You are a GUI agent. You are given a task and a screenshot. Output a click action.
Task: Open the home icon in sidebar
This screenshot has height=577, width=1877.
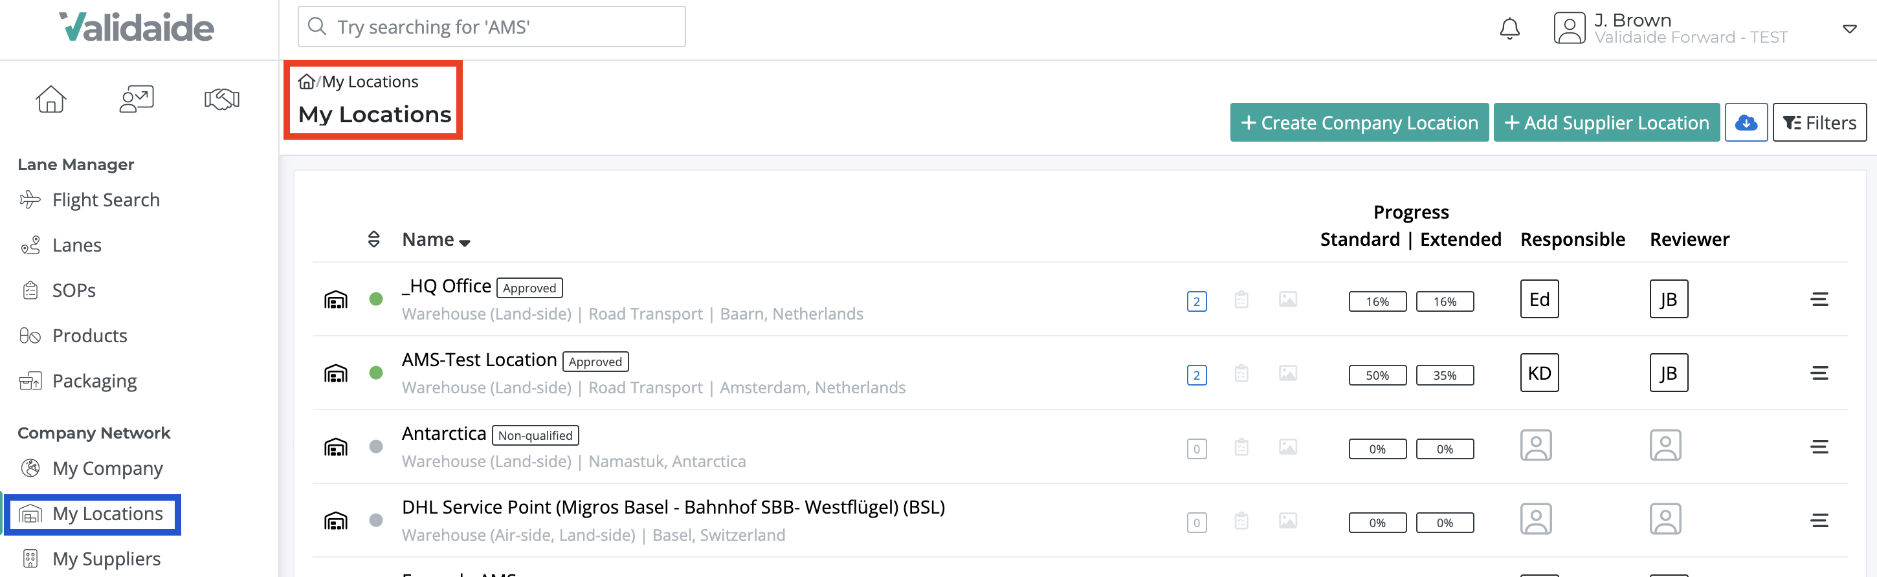tap(51, 99)
